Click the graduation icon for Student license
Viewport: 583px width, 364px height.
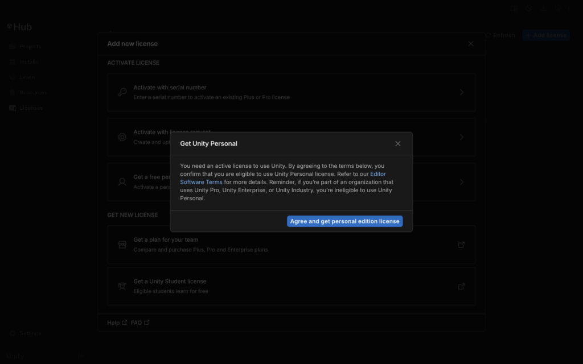(122, 286)
